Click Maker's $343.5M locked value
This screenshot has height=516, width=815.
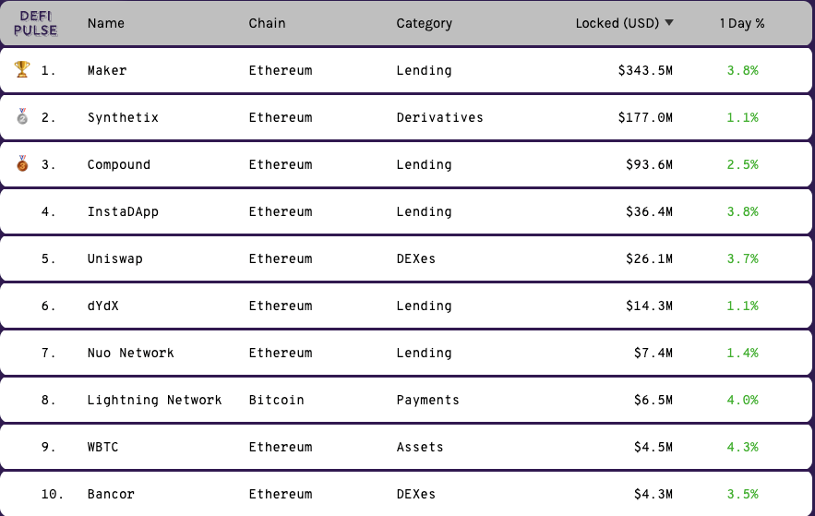[x=645, y=70]
